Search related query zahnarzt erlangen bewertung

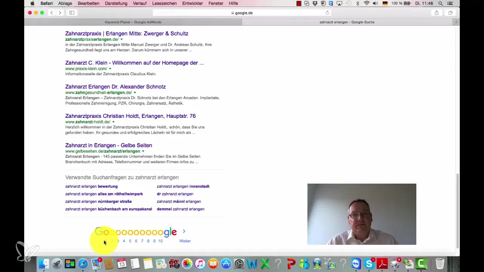click(x=92, y=186)
